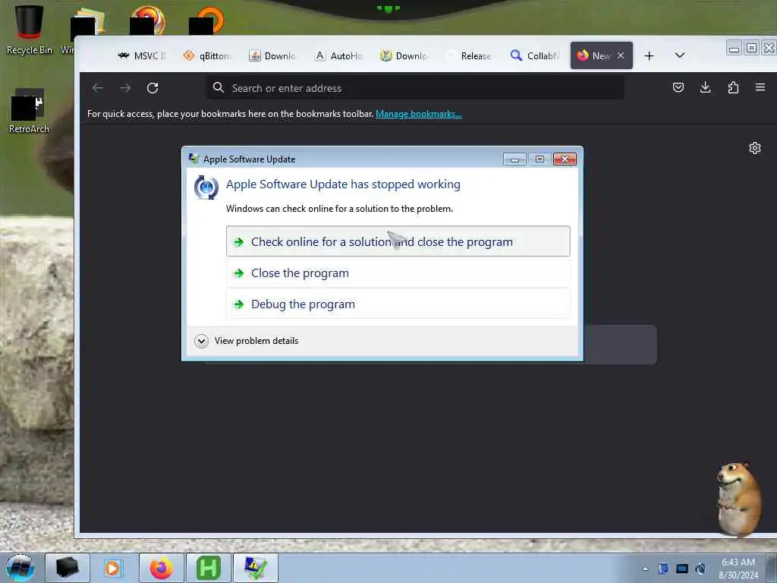Open the Firefox hamburger application menu
777x583 pixels.
(x=760, y=88)
